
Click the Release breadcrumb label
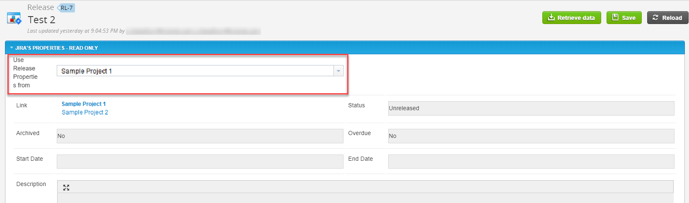click(x=41, y=7)
